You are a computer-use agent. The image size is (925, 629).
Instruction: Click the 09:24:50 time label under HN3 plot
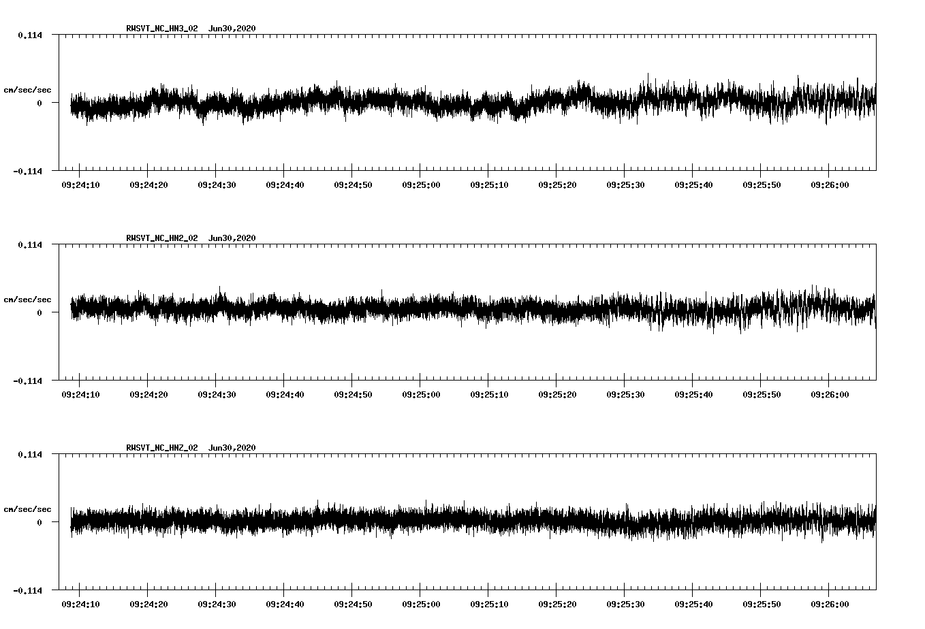(353, 184)
